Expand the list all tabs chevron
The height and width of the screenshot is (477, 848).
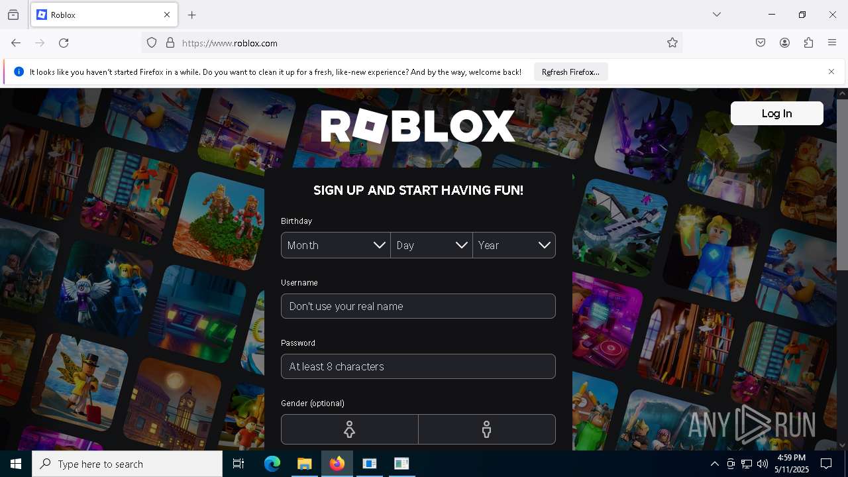pyautogui.click(x=717, y=15)
